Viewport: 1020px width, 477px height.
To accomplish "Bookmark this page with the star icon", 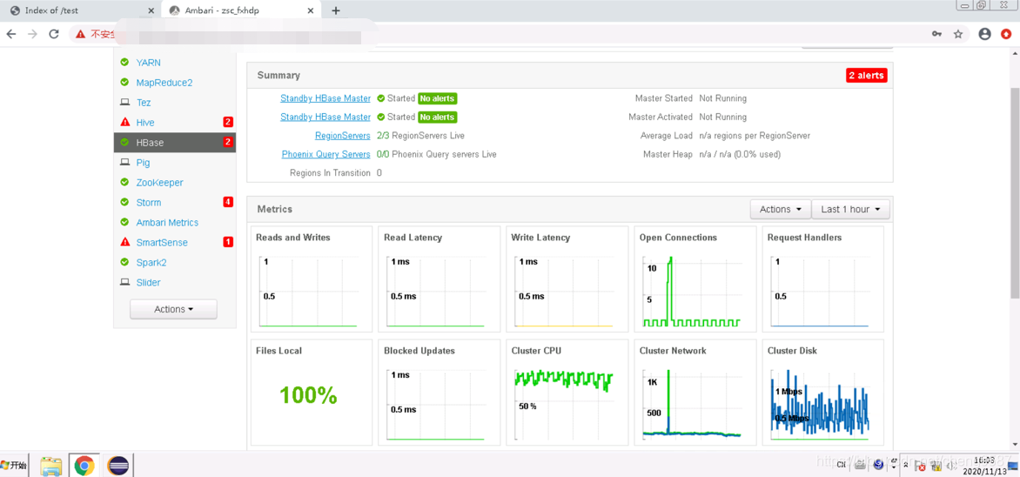I will (957, 34).
